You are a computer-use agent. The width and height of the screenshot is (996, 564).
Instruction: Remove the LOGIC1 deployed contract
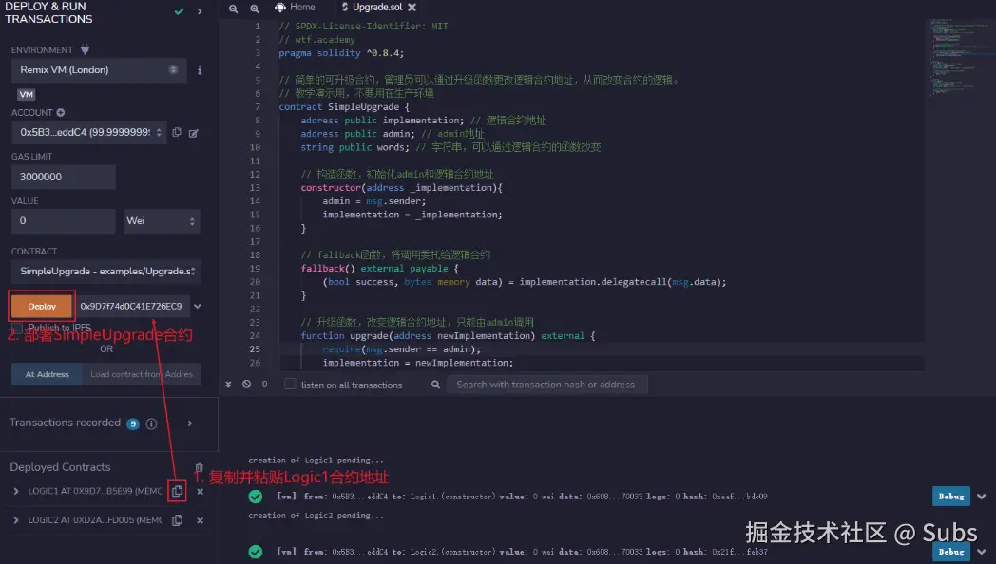coord(201,492)
